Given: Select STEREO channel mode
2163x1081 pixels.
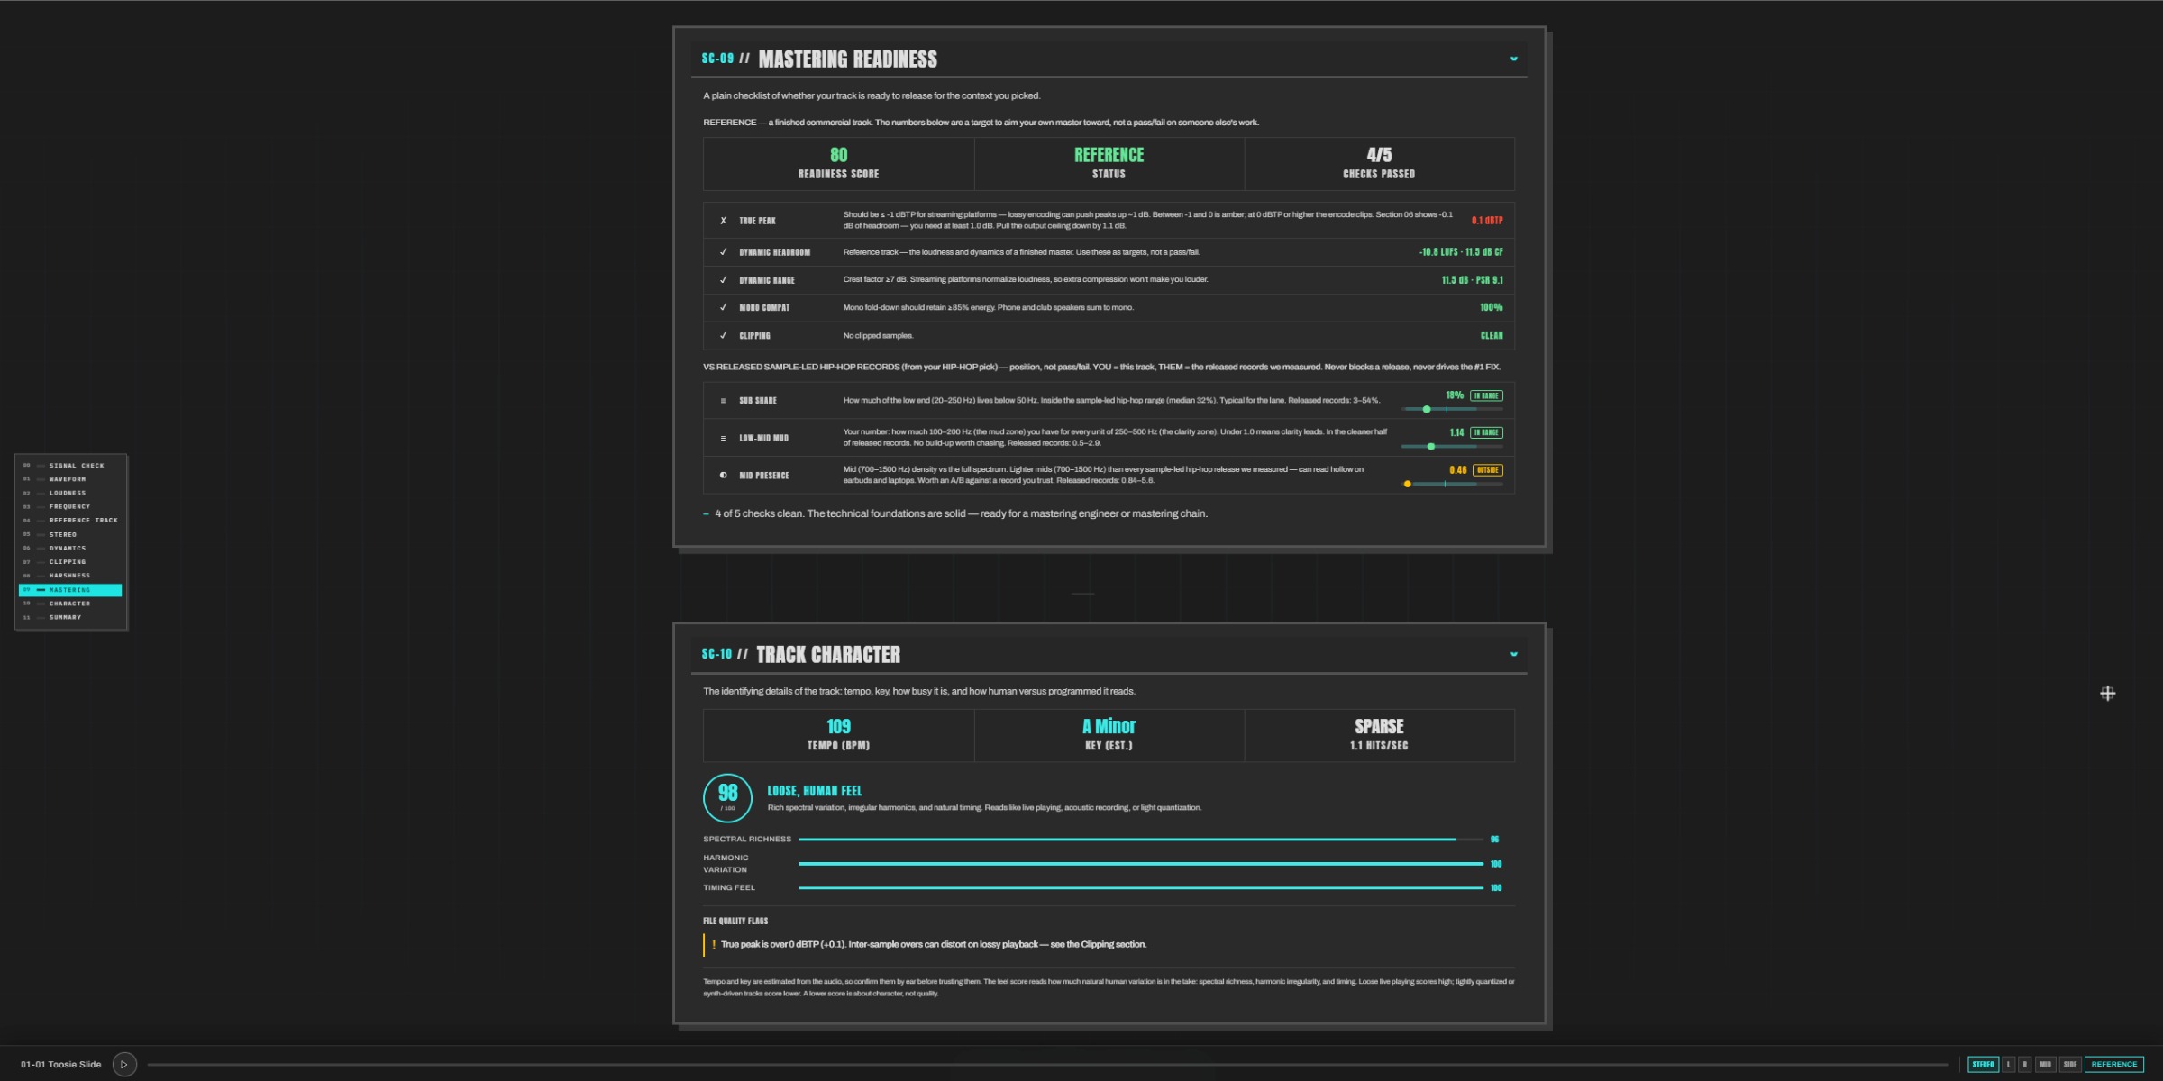Looking at the screenshot, I should click(1983, 1064).
